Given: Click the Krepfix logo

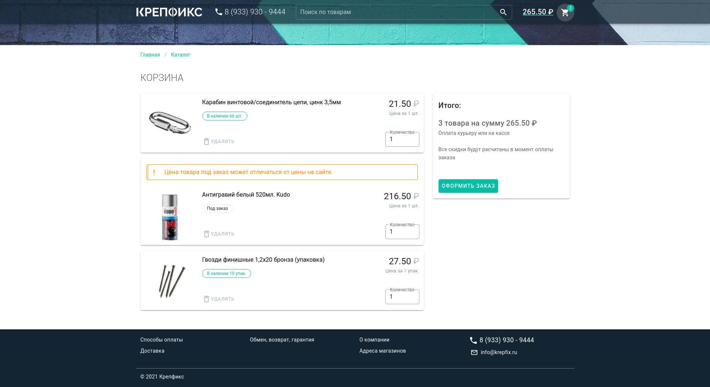Looking at the screenshot, I should click(169, 12).
